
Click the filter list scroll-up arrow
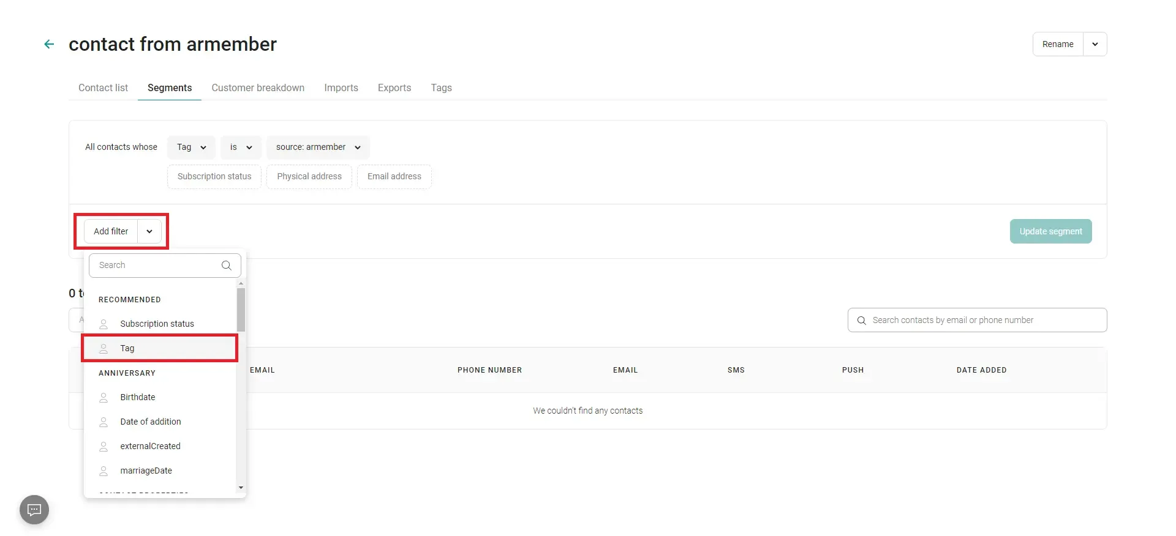pyautogui.click(x=241, y=283)
